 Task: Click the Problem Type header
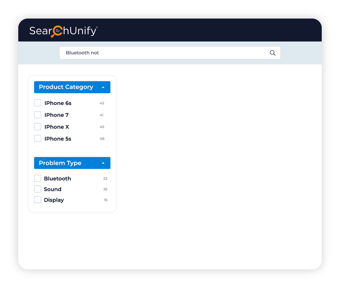click(x=72, y=163)
